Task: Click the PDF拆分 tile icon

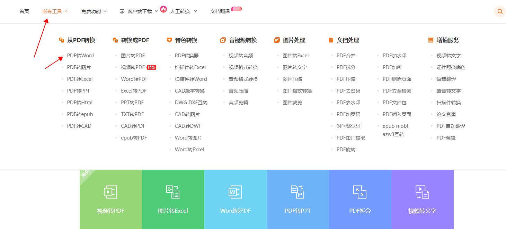Action: 360,192
